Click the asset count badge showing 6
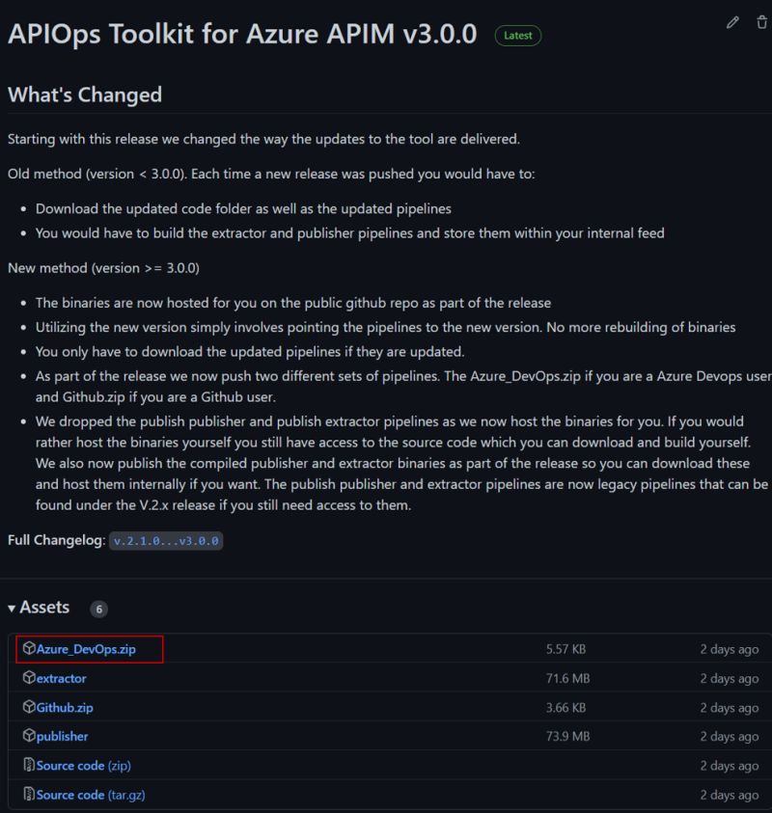 tap(98, 608)
